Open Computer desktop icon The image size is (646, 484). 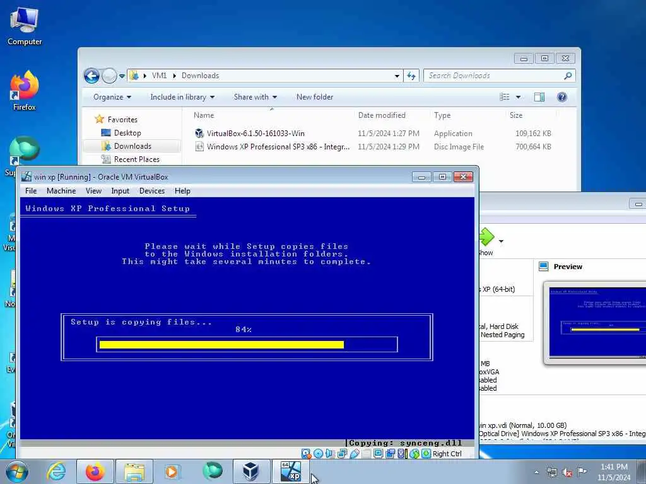(x=25, y=26)
